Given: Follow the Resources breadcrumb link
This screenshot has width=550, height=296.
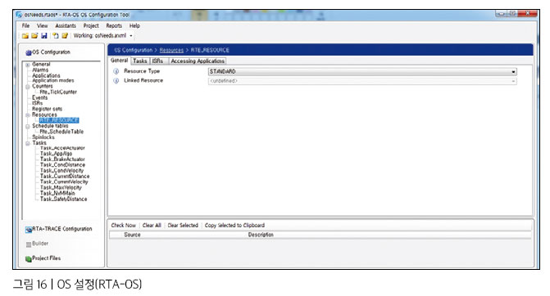Looking at the screenshot, I should point(171,51).
